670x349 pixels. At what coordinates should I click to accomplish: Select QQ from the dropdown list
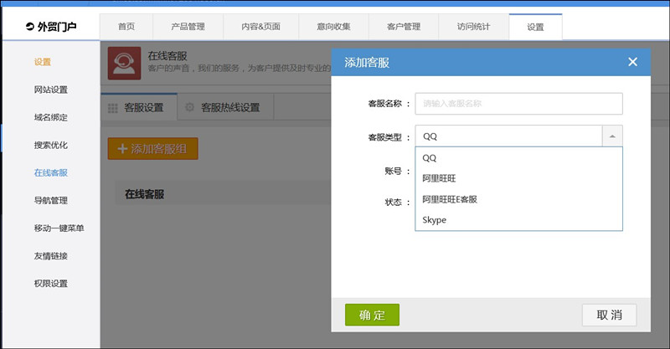[430, 157]
